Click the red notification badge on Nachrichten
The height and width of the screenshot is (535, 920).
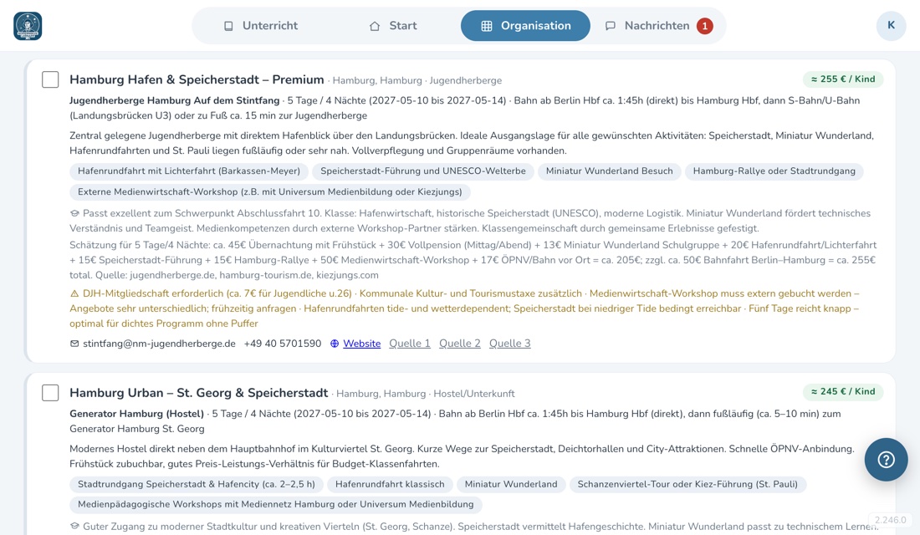(x=705, y=26)
